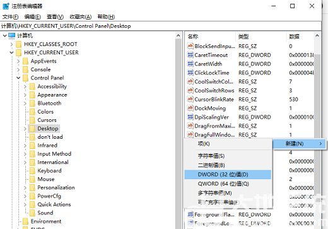
Task: Click the DWORD icon beside ClickLockTime
Action: (x=190, y=73)
